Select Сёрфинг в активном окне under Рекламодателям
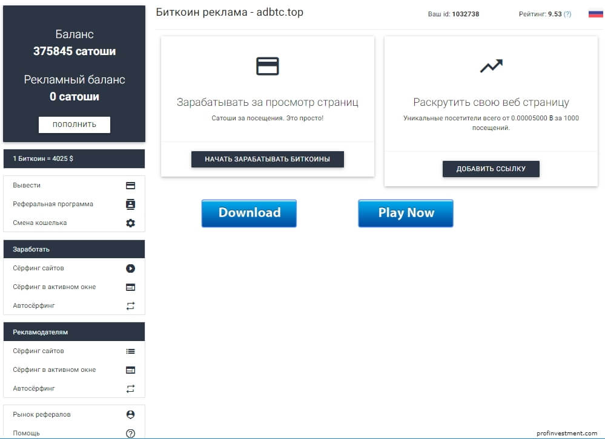This screenshot has width=605, height=439. [x=74, y=369]
